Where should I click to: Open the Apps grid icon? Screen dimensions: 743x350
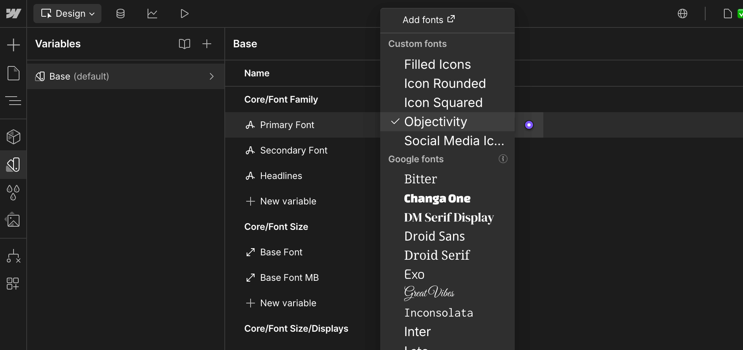coord(13,284)
